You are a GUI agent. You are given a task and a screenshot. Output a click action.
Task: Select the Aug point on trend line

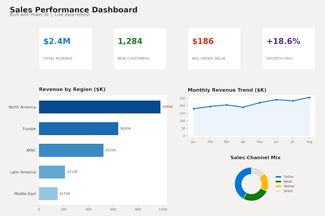[309, 98]
